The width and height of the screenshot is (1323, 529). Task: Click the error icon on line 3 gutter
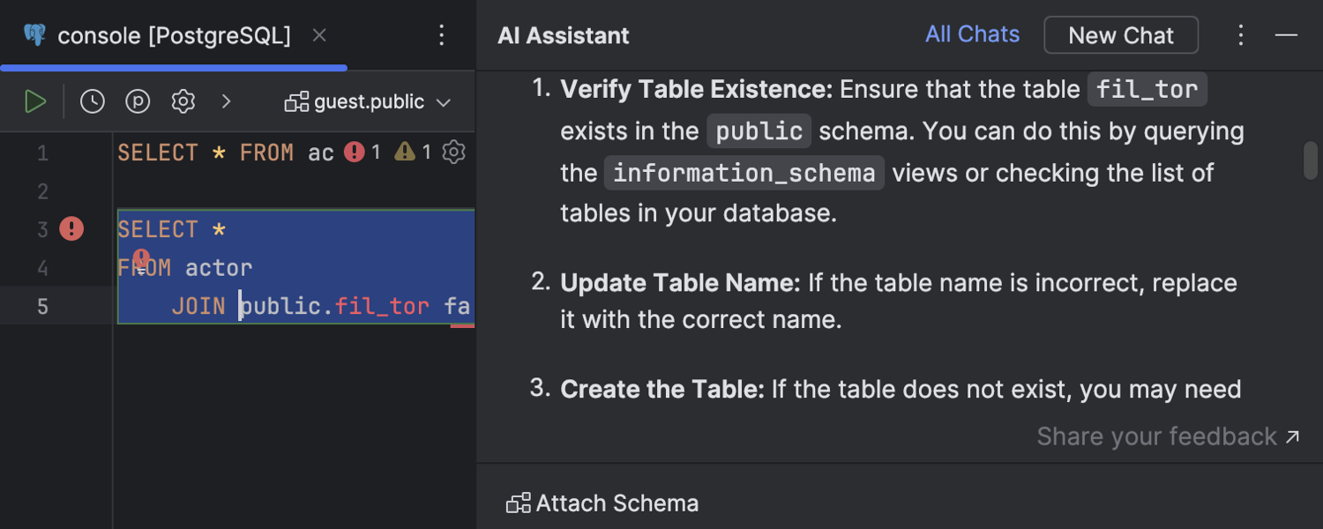(71, 228)
